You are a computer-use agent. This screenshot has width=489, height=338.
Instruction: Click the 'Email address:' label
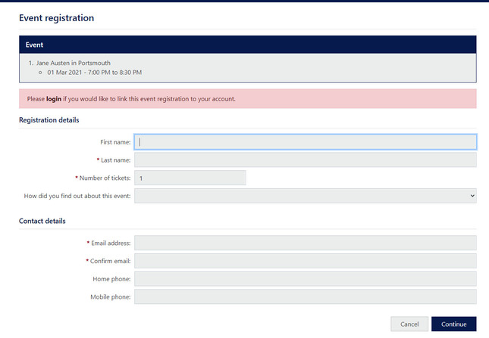coord(111,243)
